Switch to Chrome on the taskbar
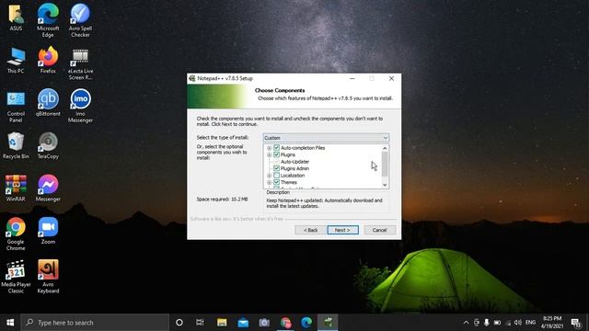The image size is (589, 331). pyautogui.click(x=285, y=323)
